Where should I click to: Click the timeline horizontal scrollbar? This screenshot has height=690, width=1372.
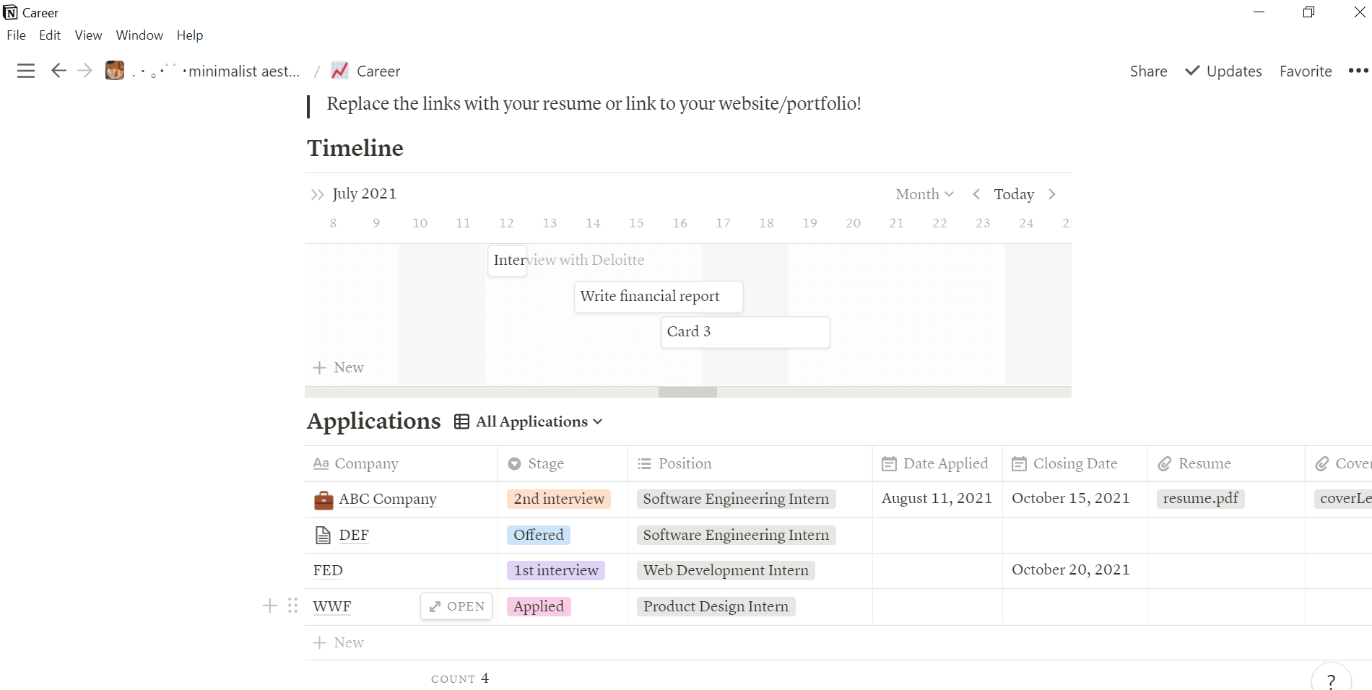click(x=687, y=392)
